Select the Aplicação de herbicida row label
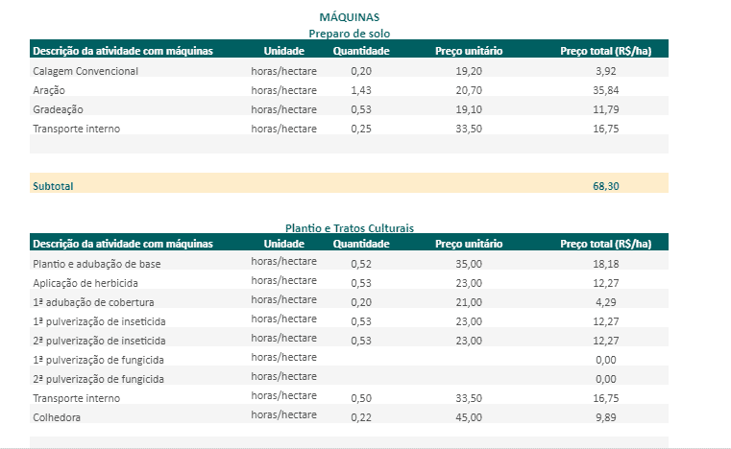 coord(85,282)
